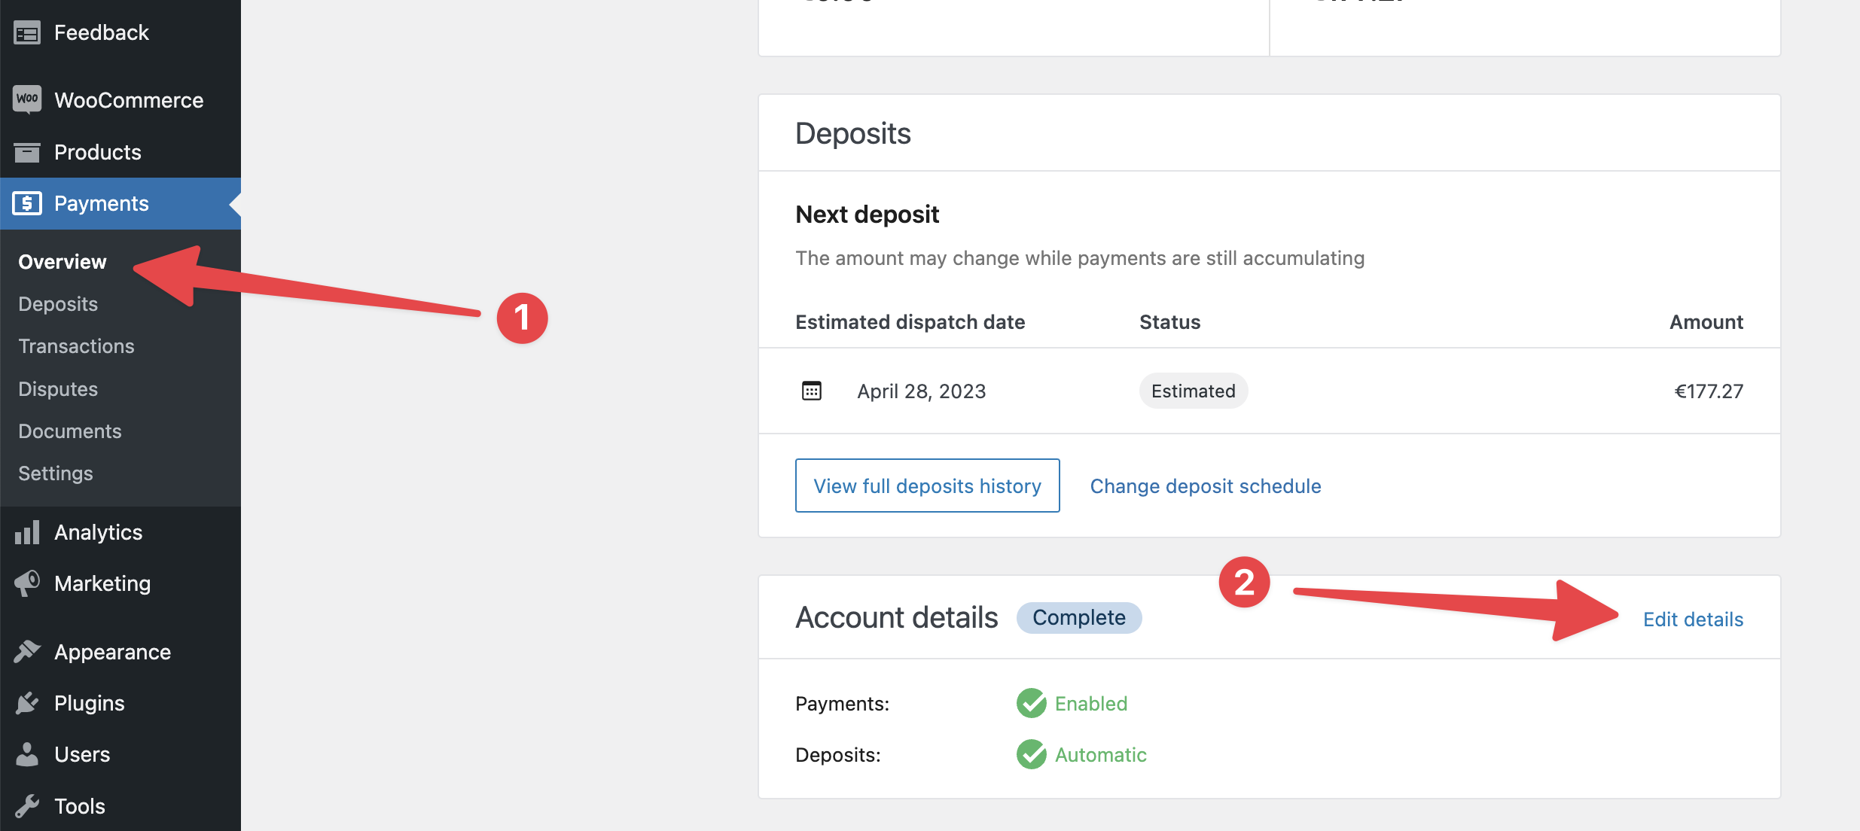Click the Plugins icon in sidebar
1860x831 pixels.
[x=26, y=702]
